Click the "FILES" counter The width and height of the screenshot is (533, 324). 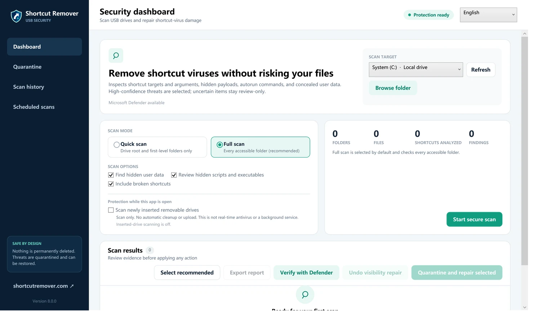[x=379, y=138]
